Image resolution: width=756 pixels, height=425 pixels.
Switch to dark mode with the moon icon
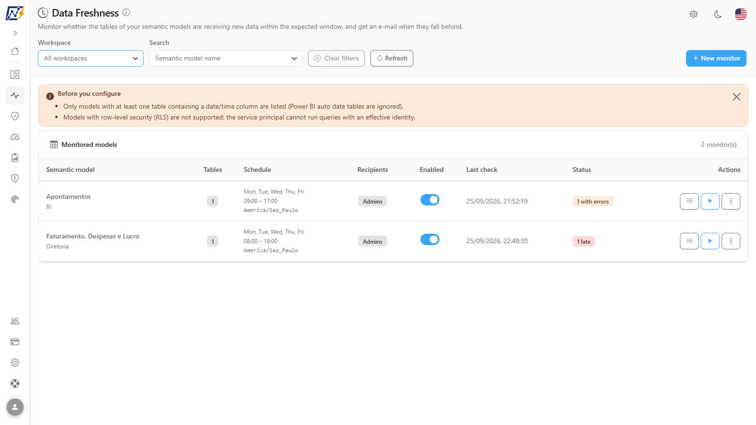[x=718, y=14]
